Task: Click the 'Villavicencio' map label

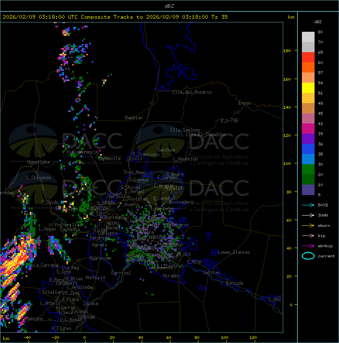Action: click(82, 152)
